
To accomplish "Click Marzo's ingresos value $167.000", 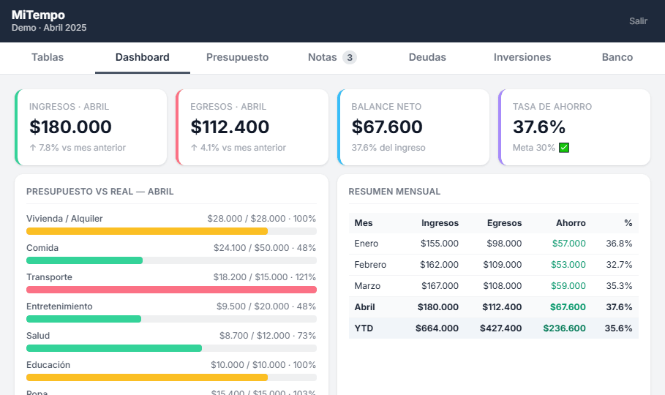I will tap(440, 286).
